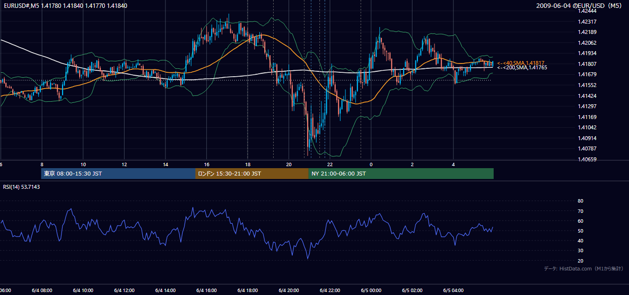Click the 6/4 08:00 date-time label
The width and height of the screenshot is (629, 295).
42,290
